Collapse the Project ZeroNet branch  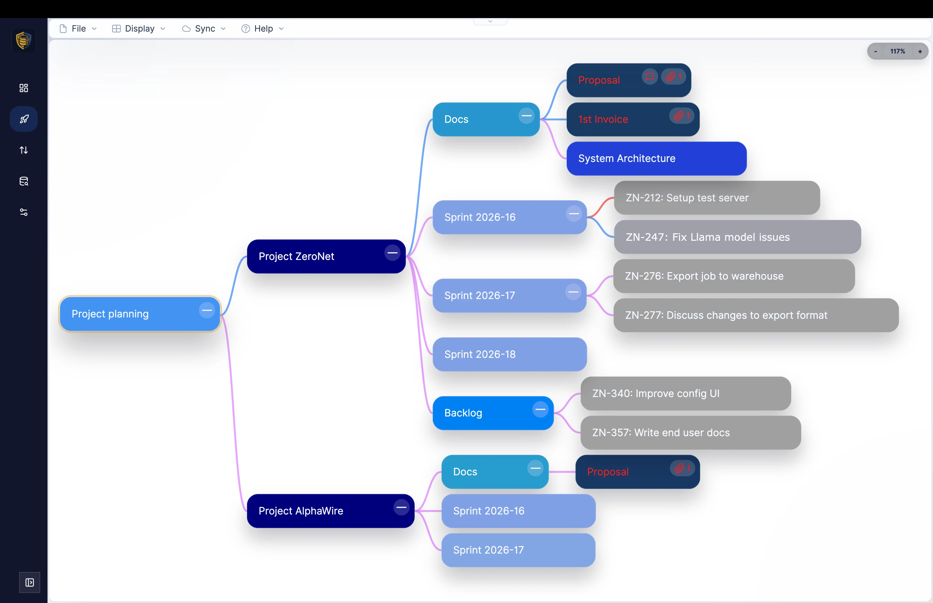click(x=393, y=253)
